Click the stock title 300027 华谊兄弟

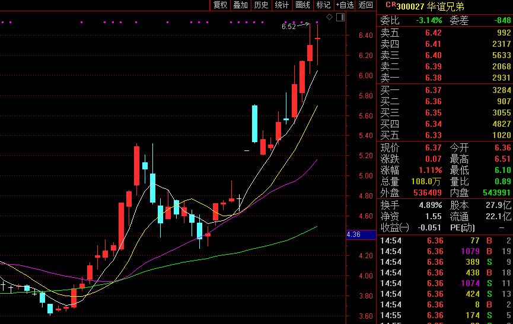click(x=430, y=6)
